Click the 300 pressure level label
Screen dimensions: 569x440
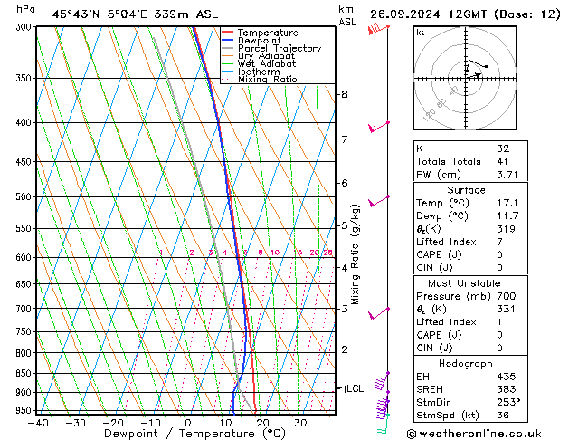point(25,27)
